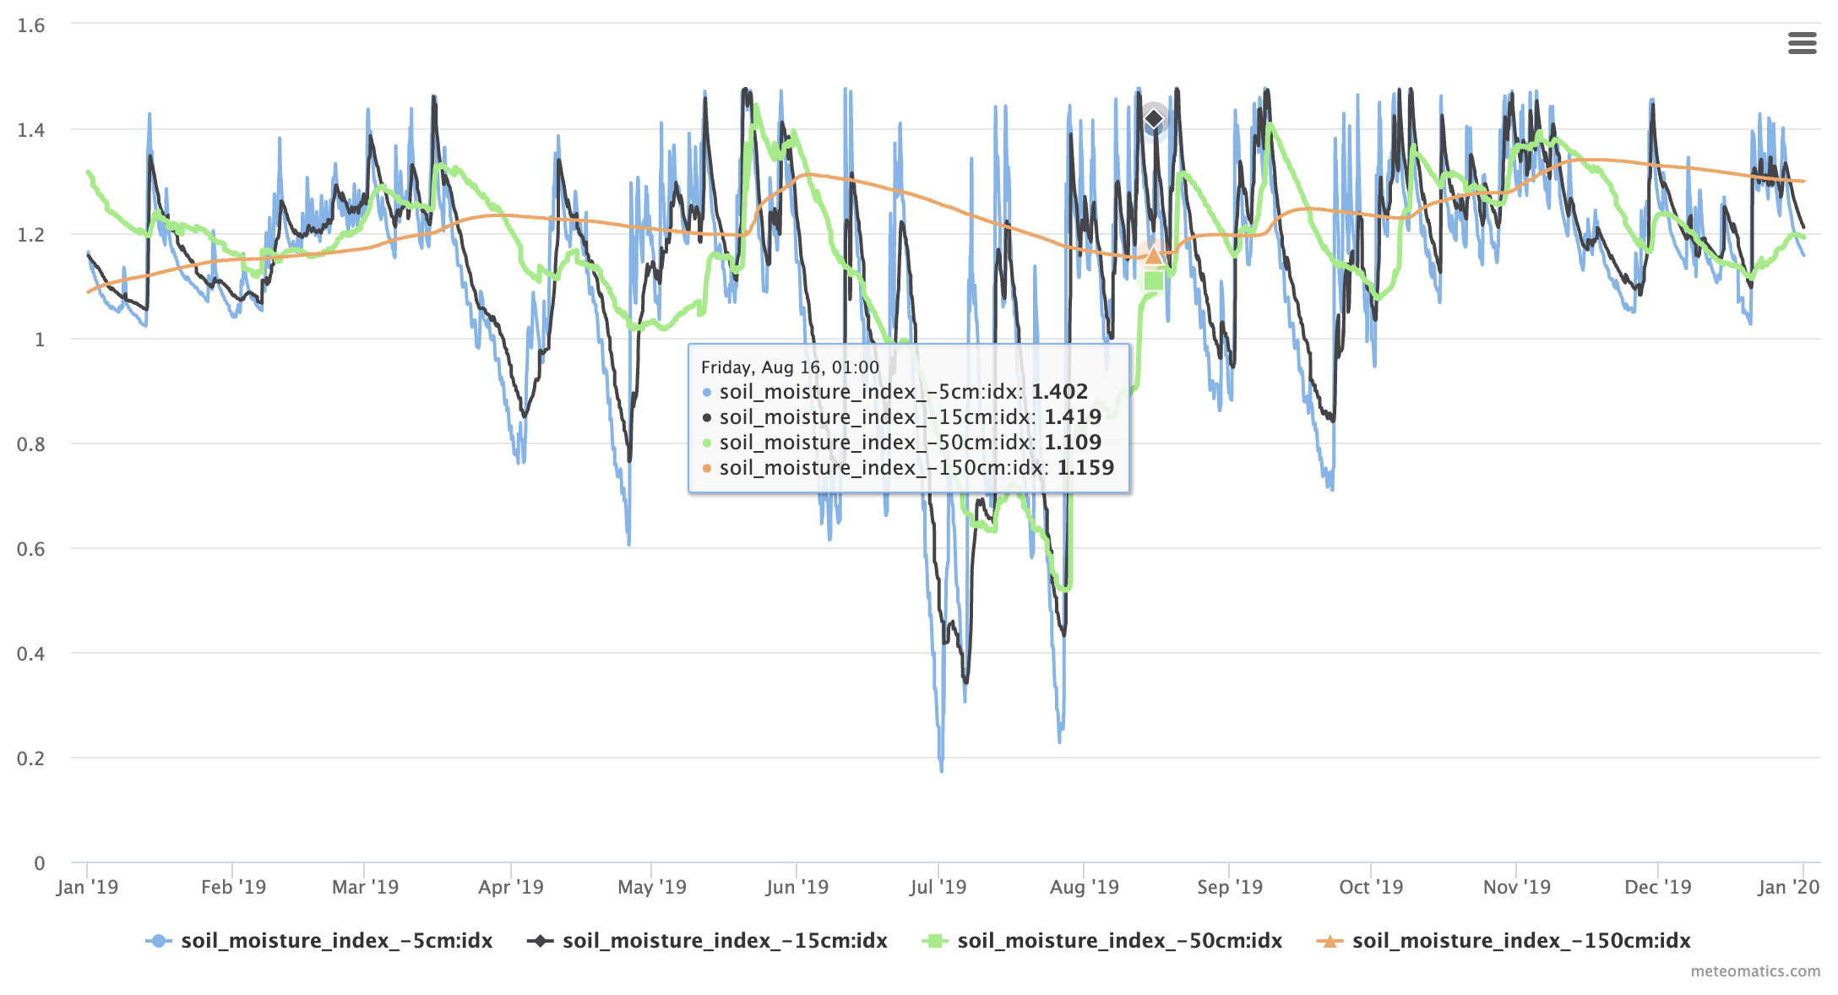This screenshot has width=1838, height=995.
Task: Click the meteomatics.com credits link
Action: tap(1755, 971)
